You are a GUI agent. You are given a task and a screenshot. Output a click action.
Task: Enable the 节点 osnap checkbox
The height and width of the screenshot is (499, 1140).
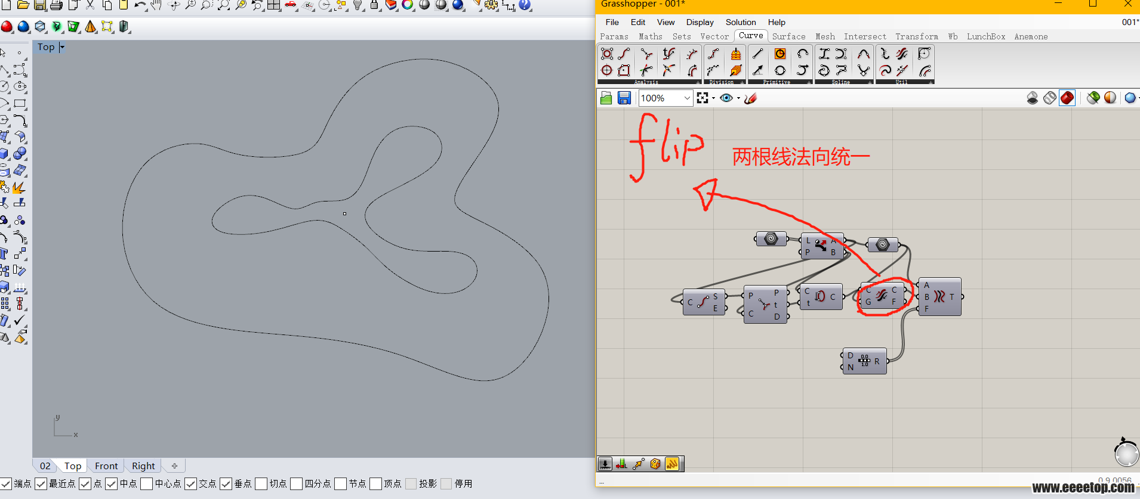(x=341, y=483)
